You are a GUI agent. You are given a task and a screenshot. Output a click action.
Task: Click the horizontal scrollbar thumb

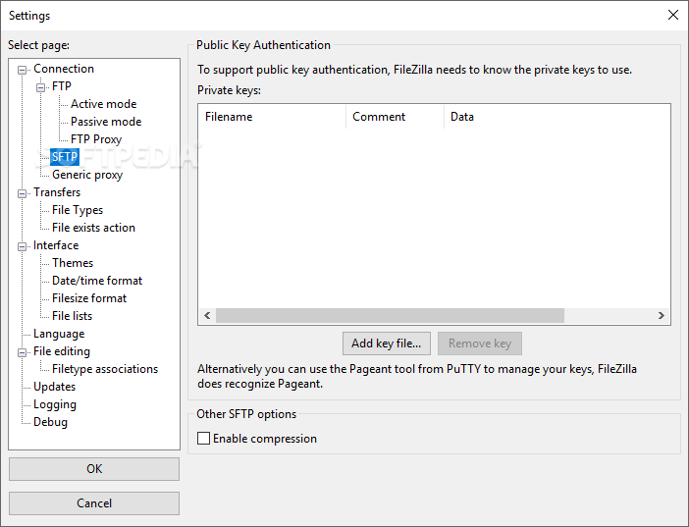coord(390,315)
